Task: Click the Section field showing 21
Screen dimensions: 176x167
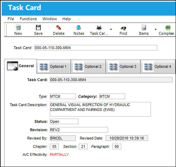Action: [83, 146]
